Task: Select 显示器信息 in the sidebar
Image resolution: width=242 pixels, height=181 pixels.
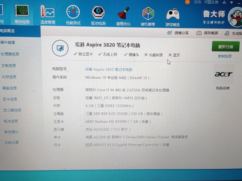Action: point(12,110)
